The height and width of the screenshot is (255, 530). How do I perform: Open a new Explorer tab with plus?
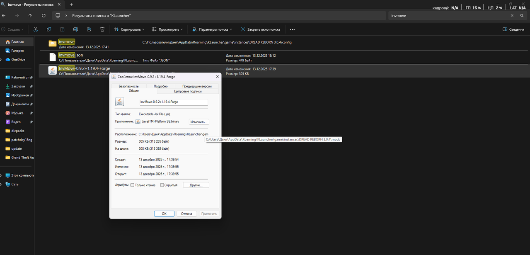pos(71,5)
